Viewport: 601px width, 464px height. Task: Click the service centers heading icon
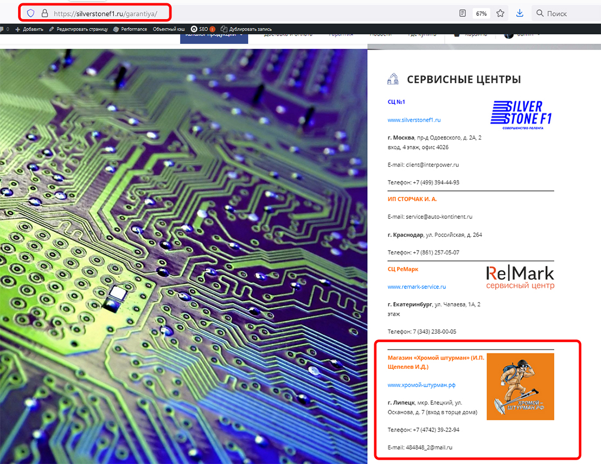coord(393,79)
